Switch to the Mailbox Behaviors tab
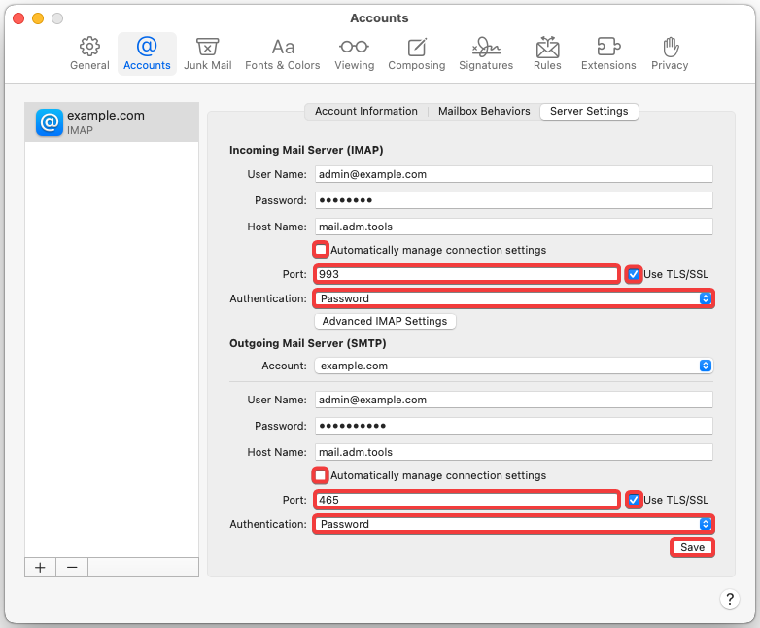 click(484, 112)
